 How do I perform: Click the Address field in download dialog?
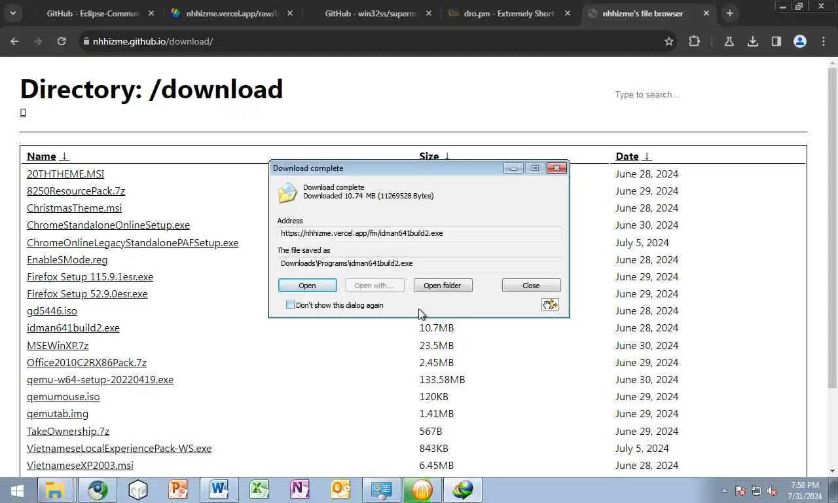(419, 233)
